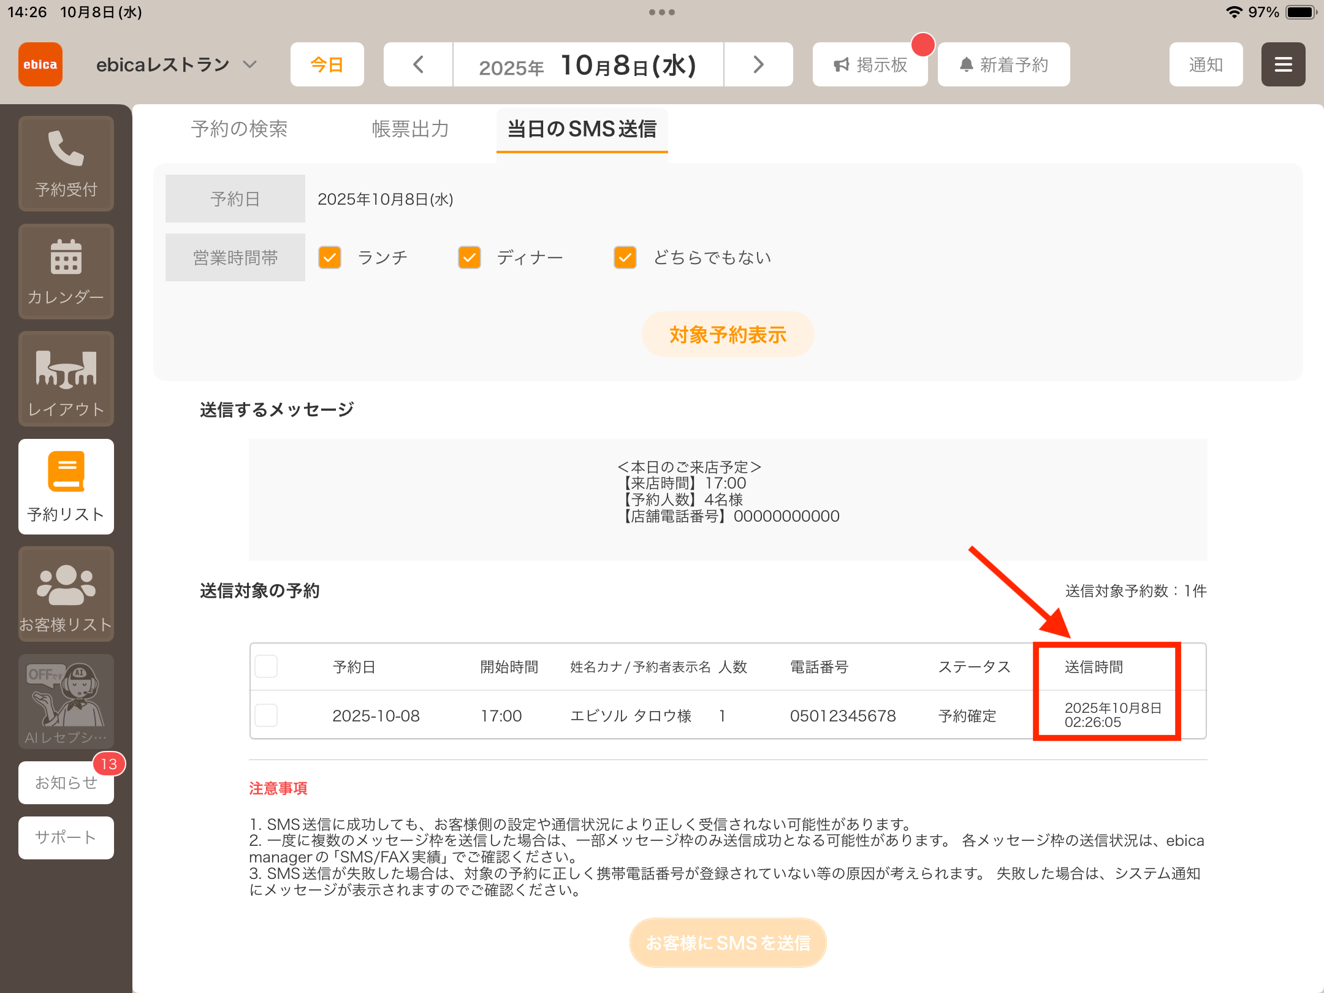Click phone number 05012345678 cell

pyautogui.click(x=843, y=716)
